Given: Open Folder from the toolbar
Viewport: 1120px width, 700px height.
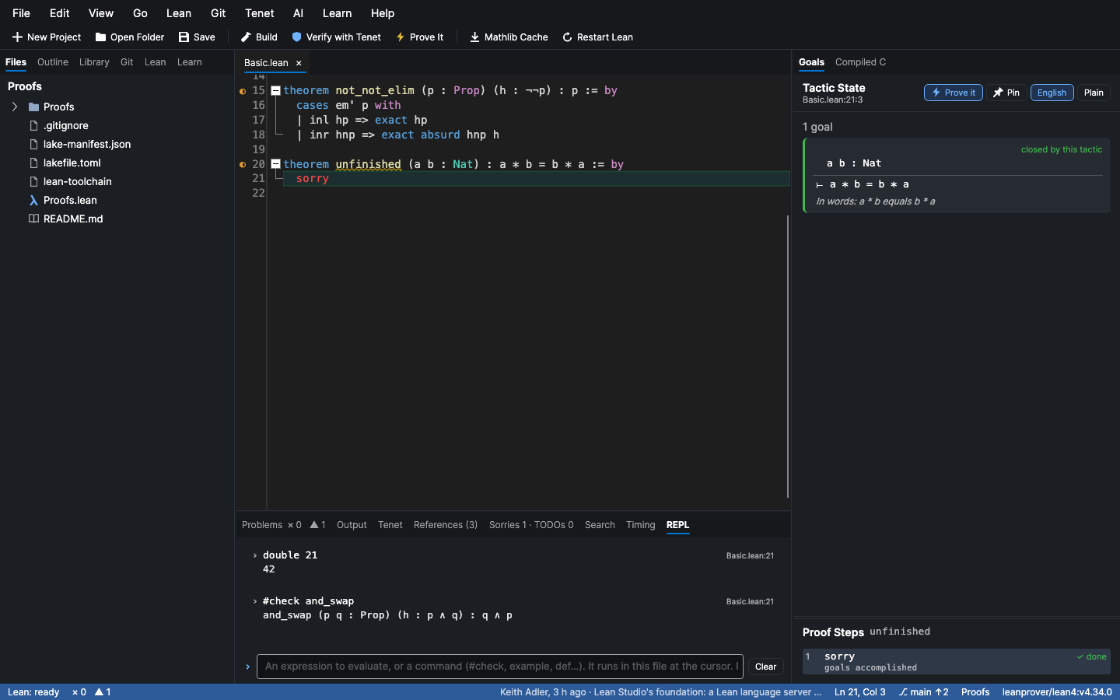Looking at the screenshot, I should [130, 37].
